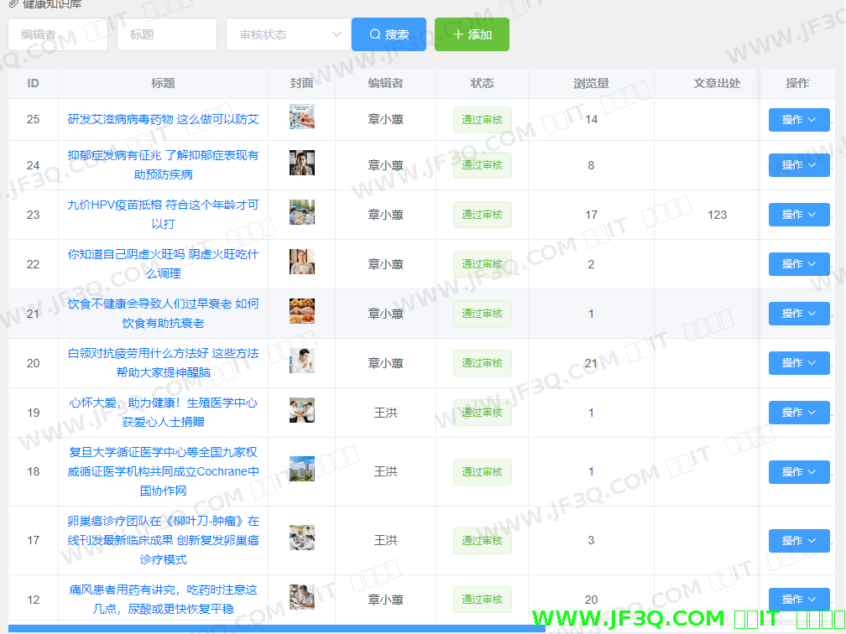Click the horizontal scrollbar at table bottom
846x634 pixels.
275,628
